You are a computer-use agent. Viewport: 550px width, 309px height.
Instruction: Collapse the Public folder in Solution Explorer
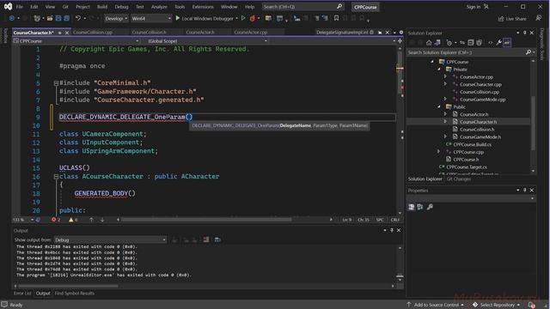(439, 106)
